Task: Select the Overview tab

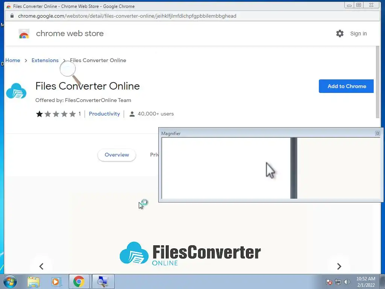Action: coord(117,155)
